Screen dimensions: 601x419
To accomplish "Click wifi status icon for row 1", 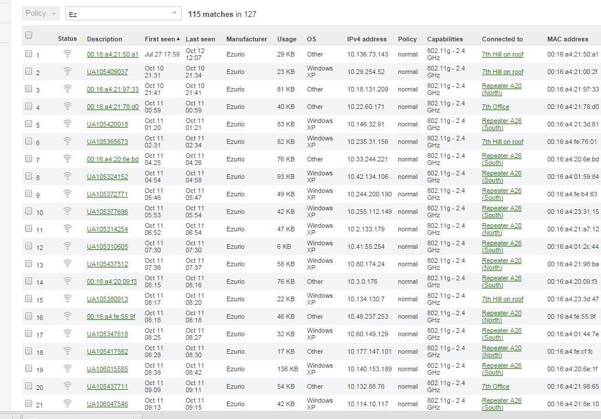I will [x=68, y=54].
